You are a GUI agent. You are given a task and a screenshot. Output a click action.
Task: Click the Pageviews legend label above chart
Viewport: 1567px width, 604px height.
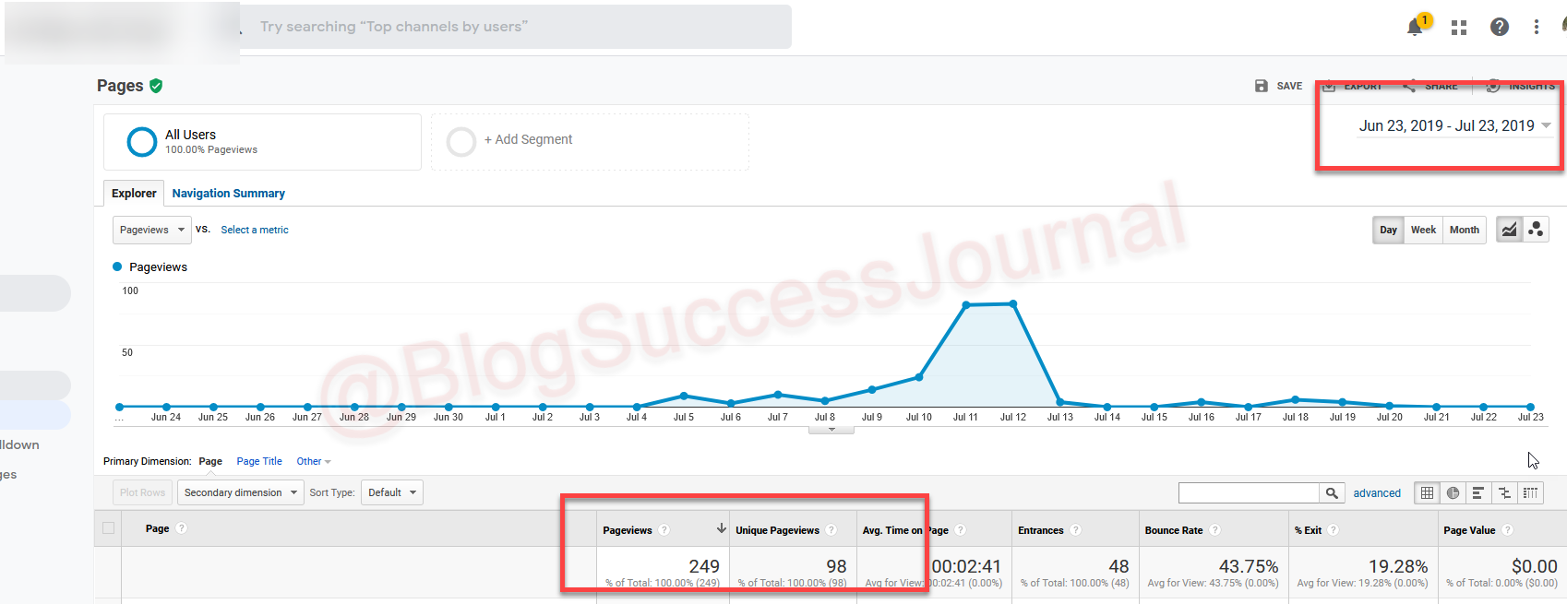158,267
